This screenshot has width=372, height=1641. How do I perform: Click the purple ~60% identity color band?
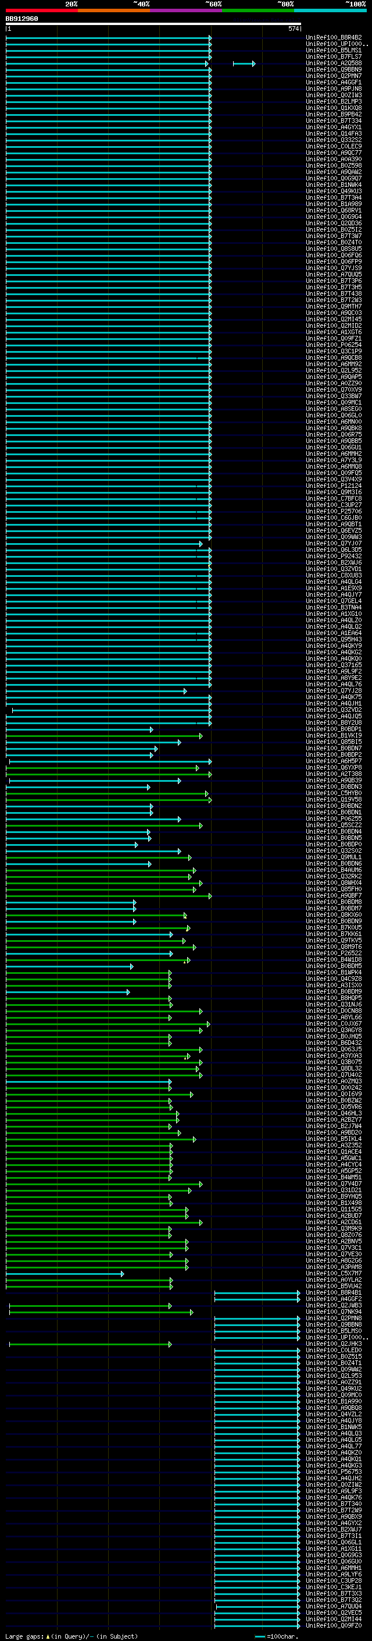click(187, 10)
